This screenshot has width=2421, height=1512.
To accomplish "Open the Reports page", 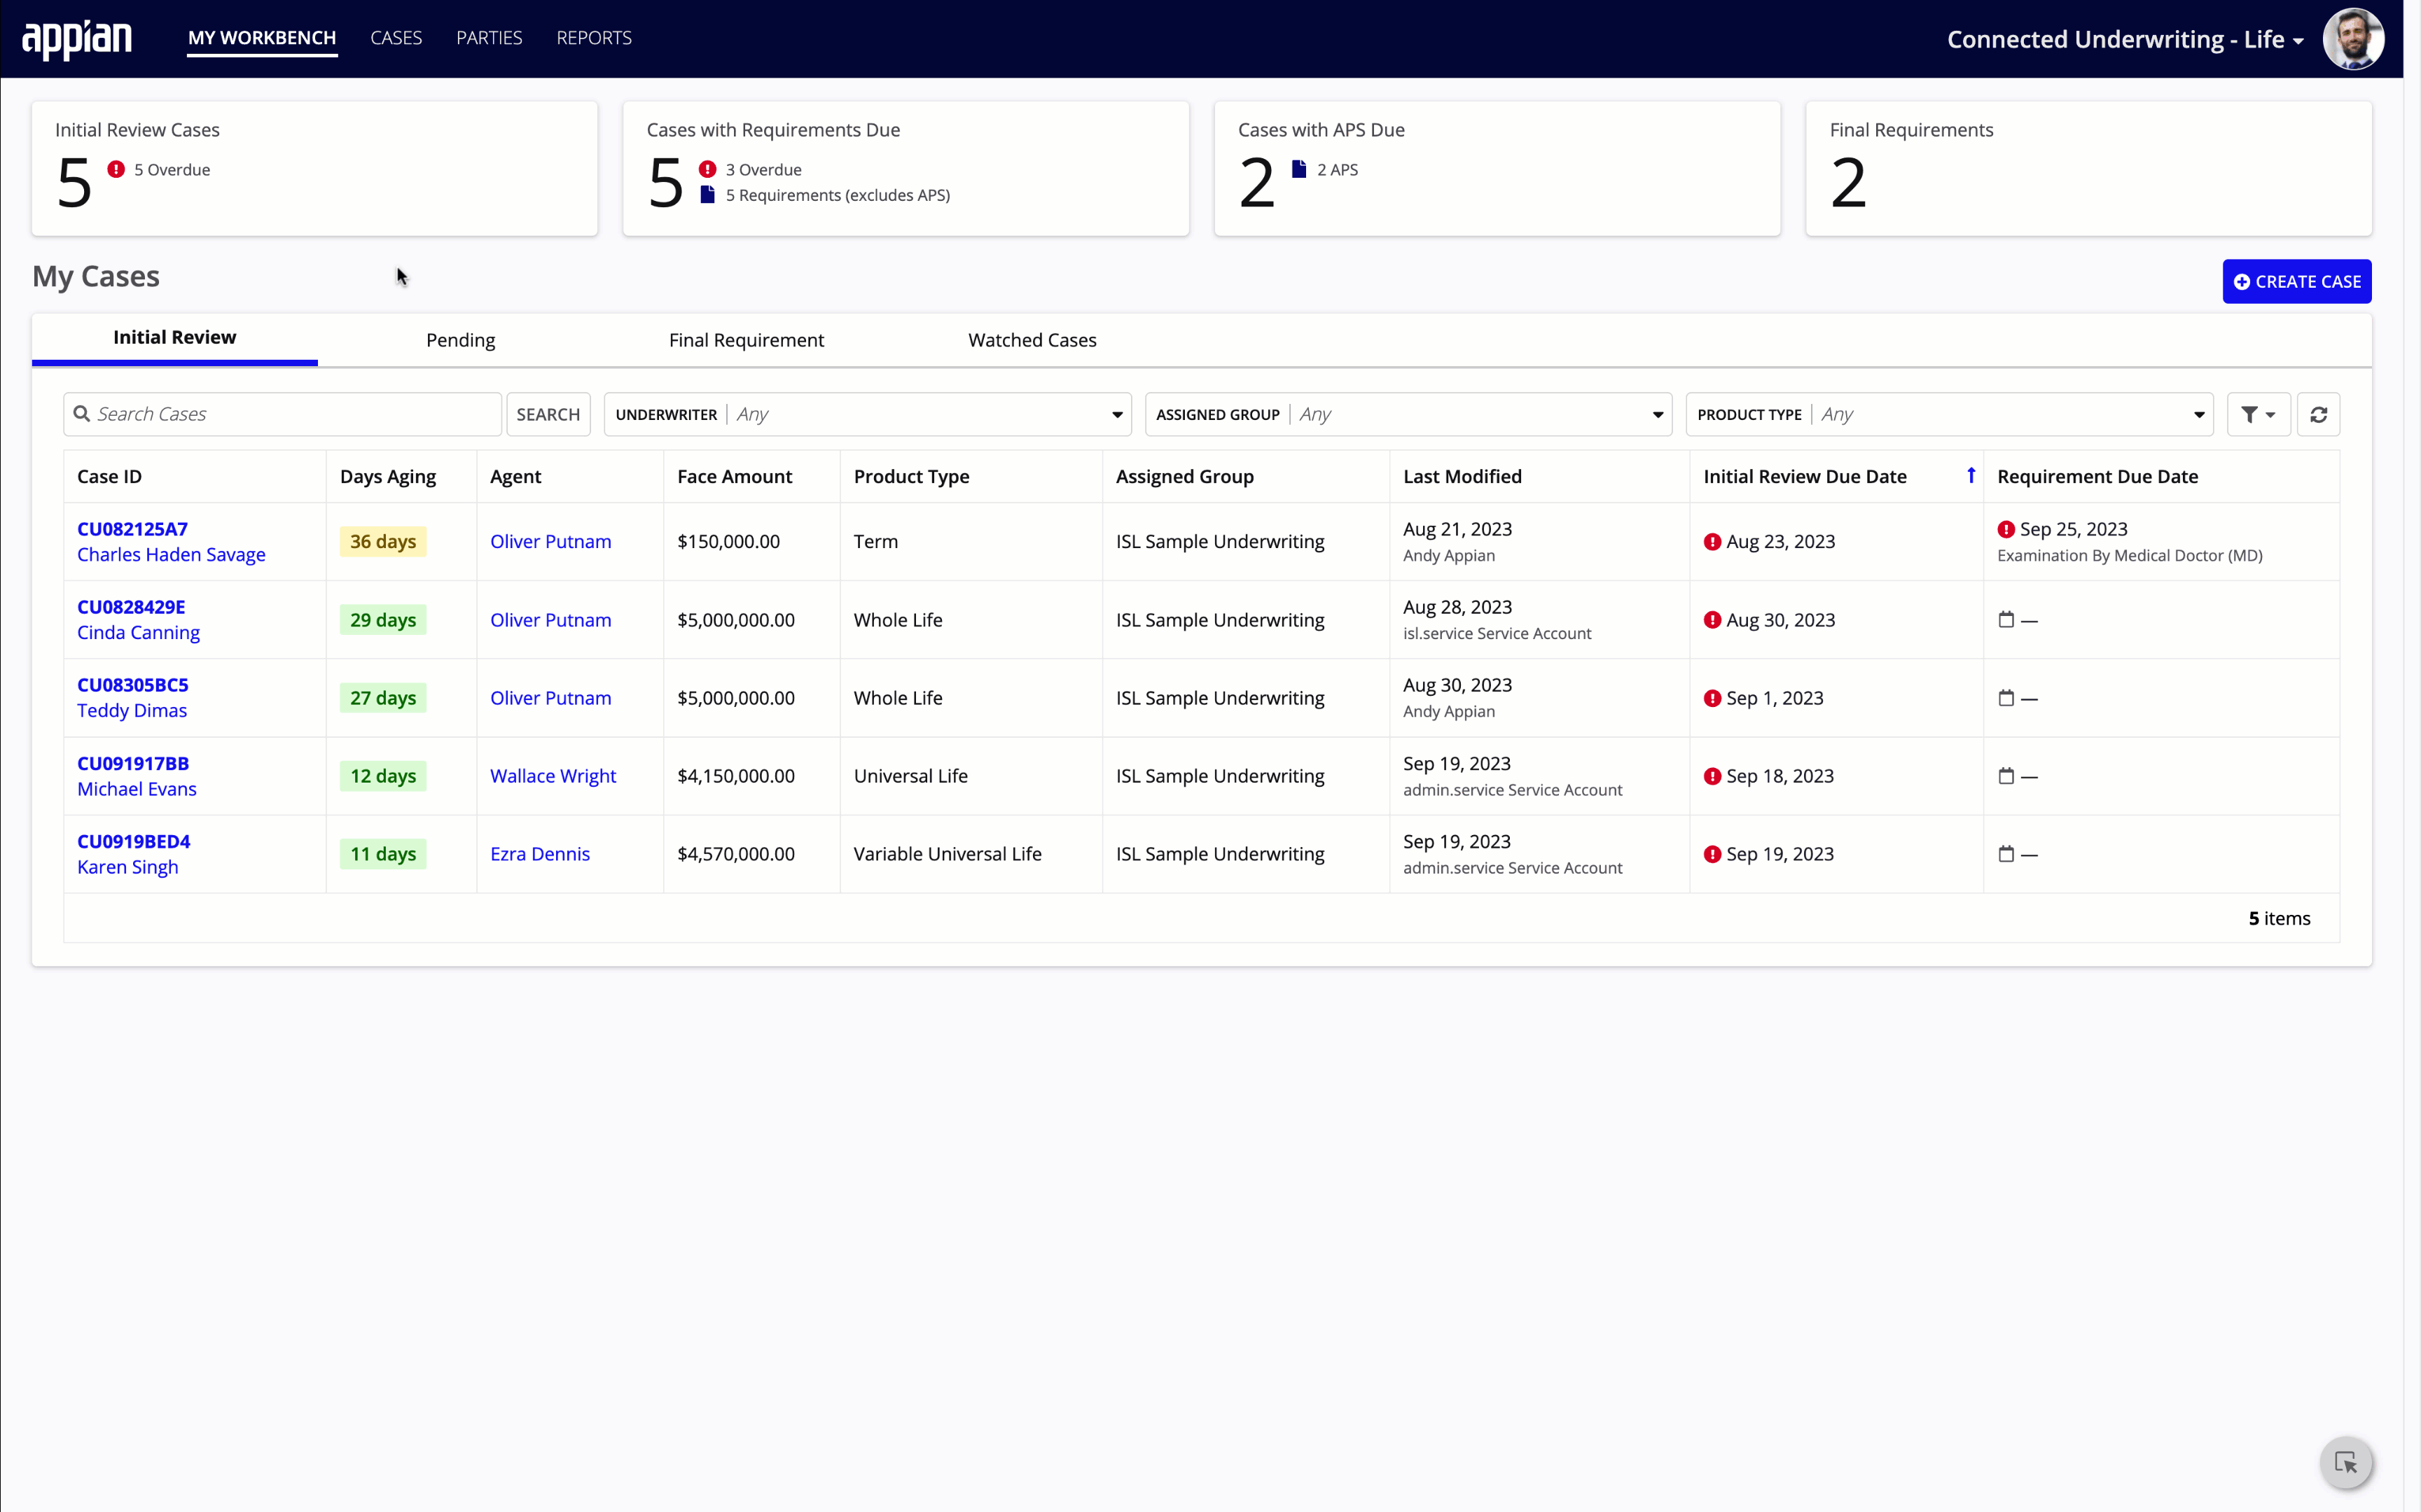I will (595, 38).
